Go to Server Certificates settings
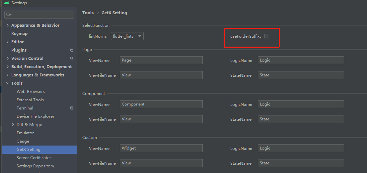This screenshot has height=173, width=367. point(34,158)
